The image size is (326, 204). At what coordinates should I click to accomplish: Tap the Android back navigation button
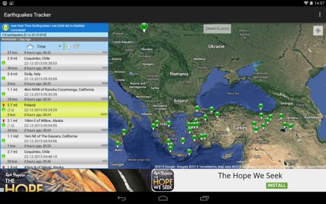pyautogui.click(x=122, y=198)
